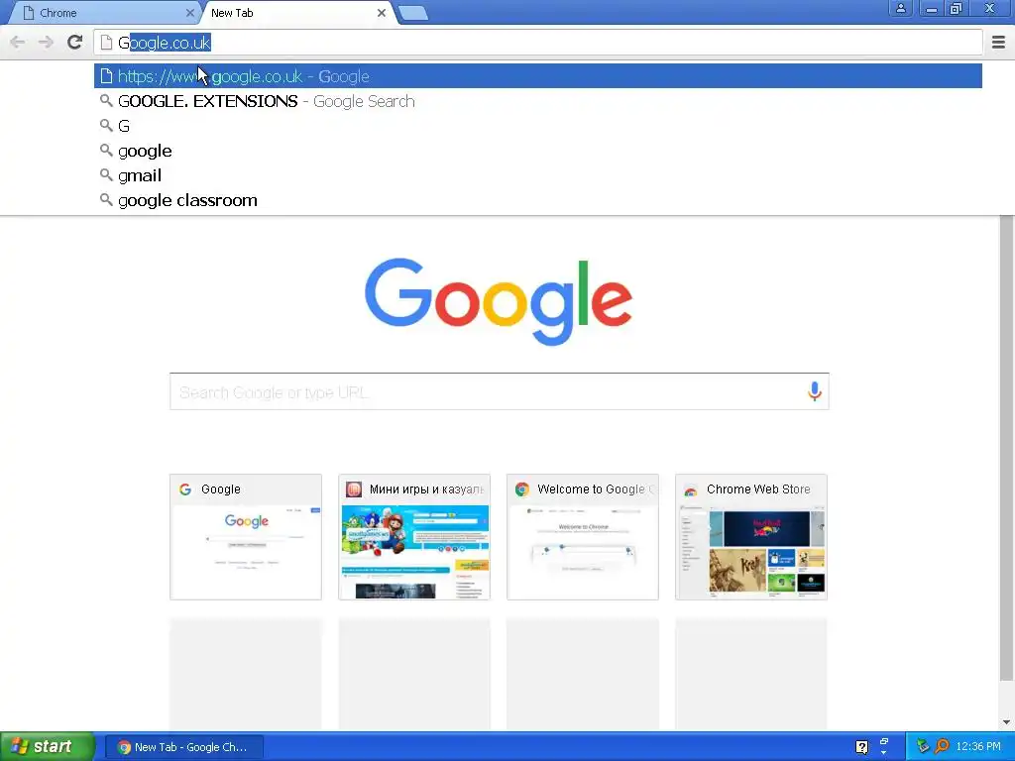Open the user profile icon in title bar
This screenshot has height=761, width=1015.
coord(900,9)
